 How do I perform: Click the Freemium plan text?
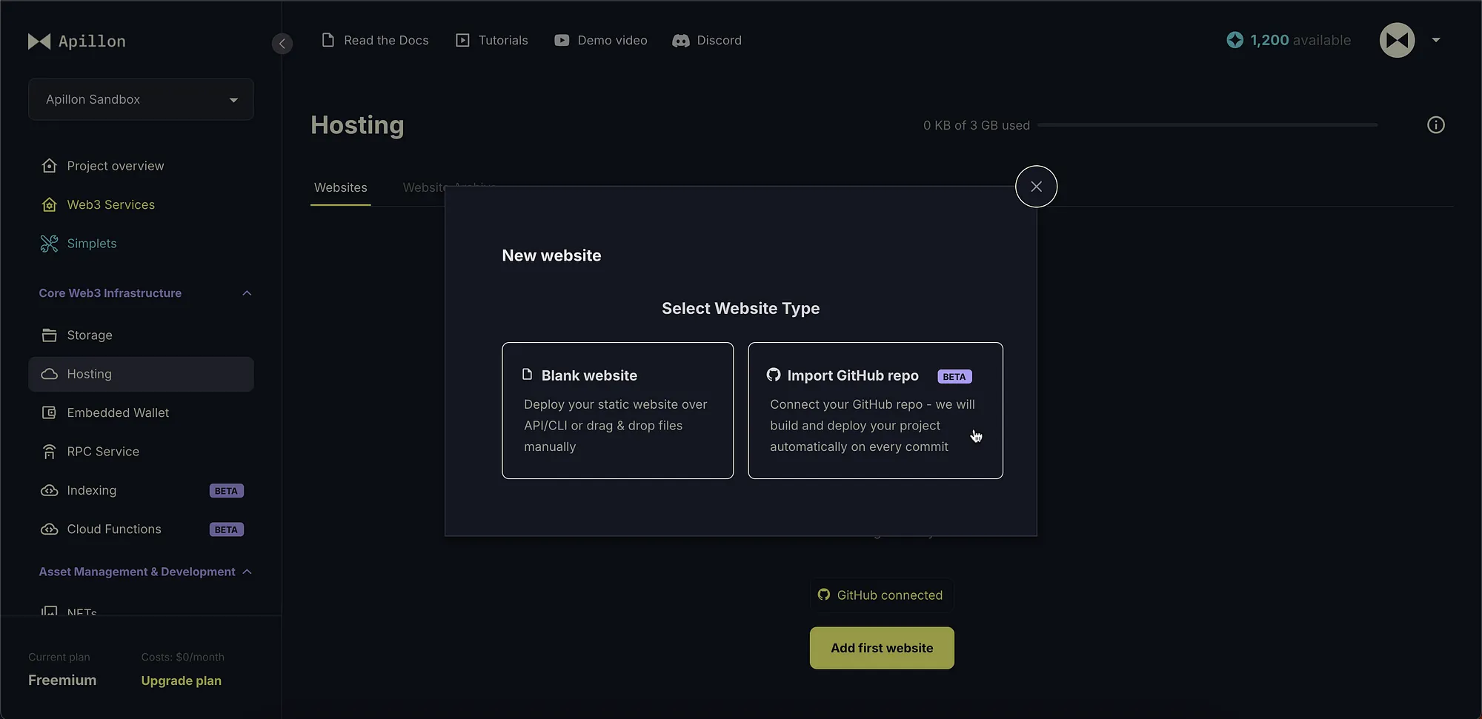[62, 680]
